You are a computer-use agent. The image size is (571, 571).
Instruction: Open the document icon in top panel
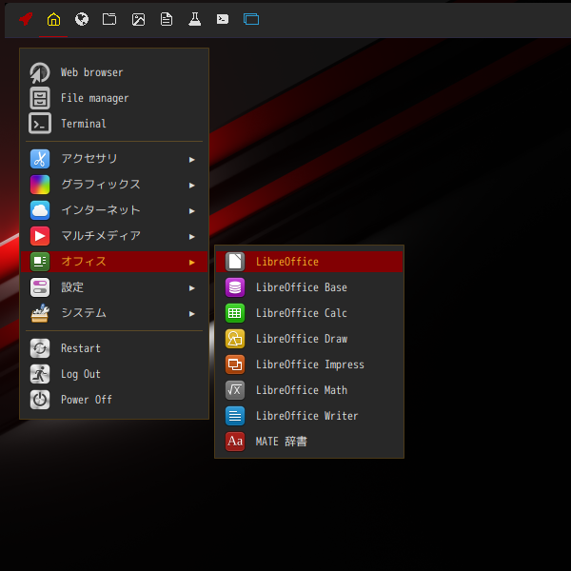click(x=167, y=19)
